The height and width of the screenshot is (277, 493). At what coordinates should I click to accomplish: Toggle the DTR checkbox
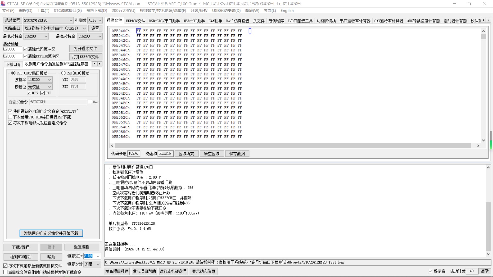click(x=43, y=93)
